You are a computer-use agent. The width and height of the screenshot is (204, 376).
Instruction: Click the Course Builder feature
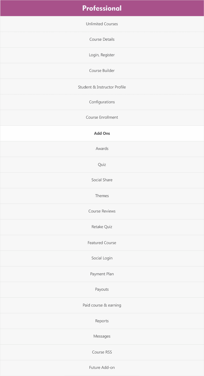pos(102,71)
